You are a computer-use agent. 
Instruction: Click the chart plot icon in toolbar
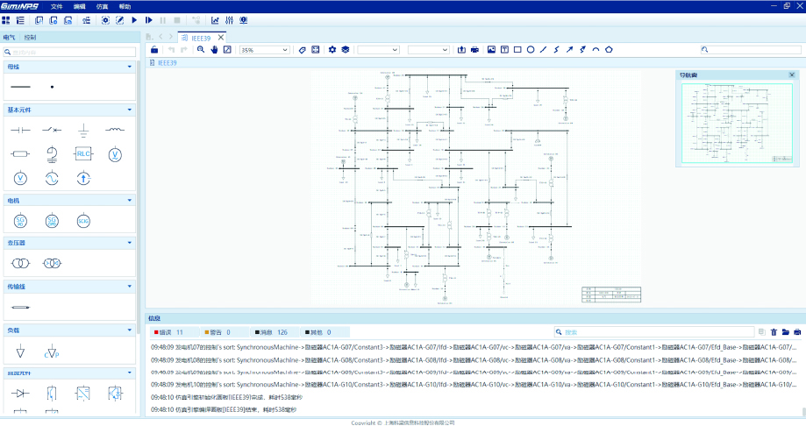tap(216, 19)
